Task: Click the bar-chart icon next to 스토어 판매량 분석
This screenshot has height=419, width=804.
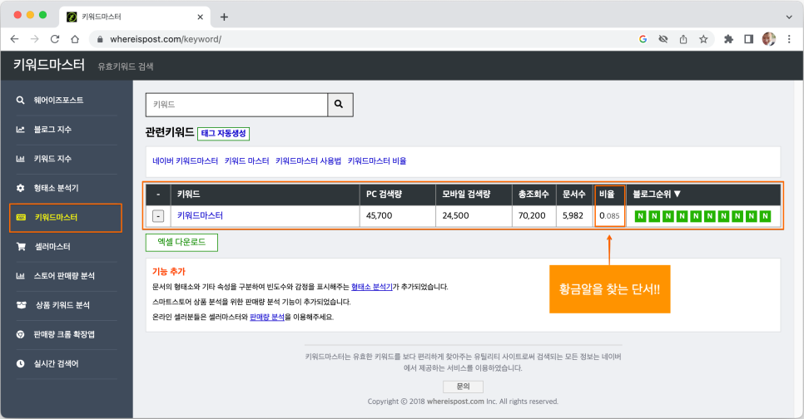Action: click(21, 275)
